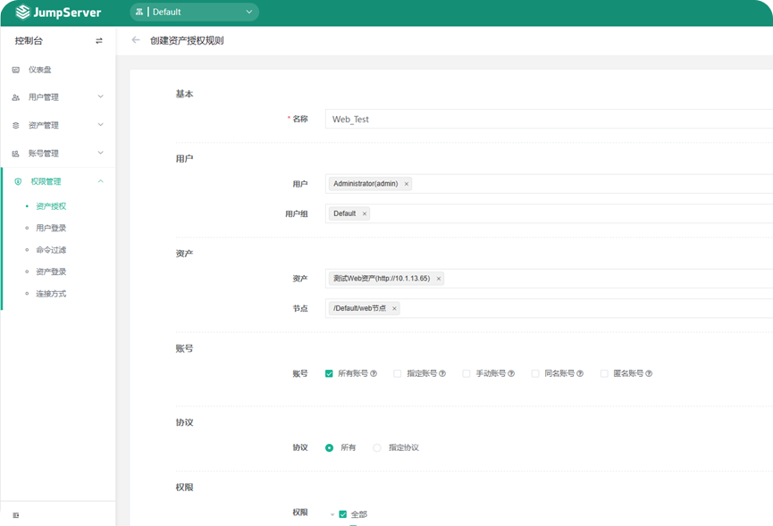Click the 名称 input field with Web_Test

549,119
